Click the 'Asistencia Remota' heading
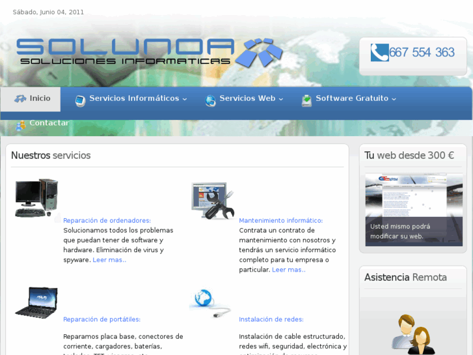This screenshot has width=473, height=355. [x=405, y=277]
